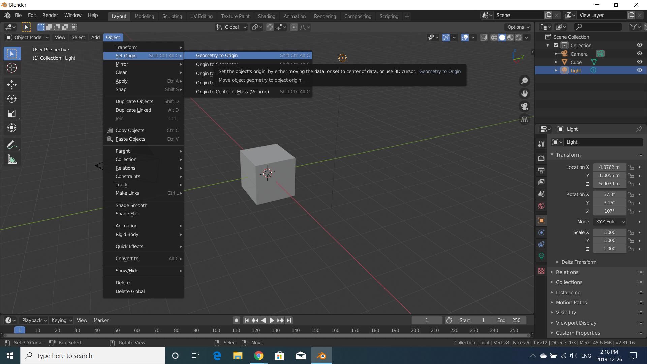
Task: Activate the Select Box tool
Action: coord(12,54)
